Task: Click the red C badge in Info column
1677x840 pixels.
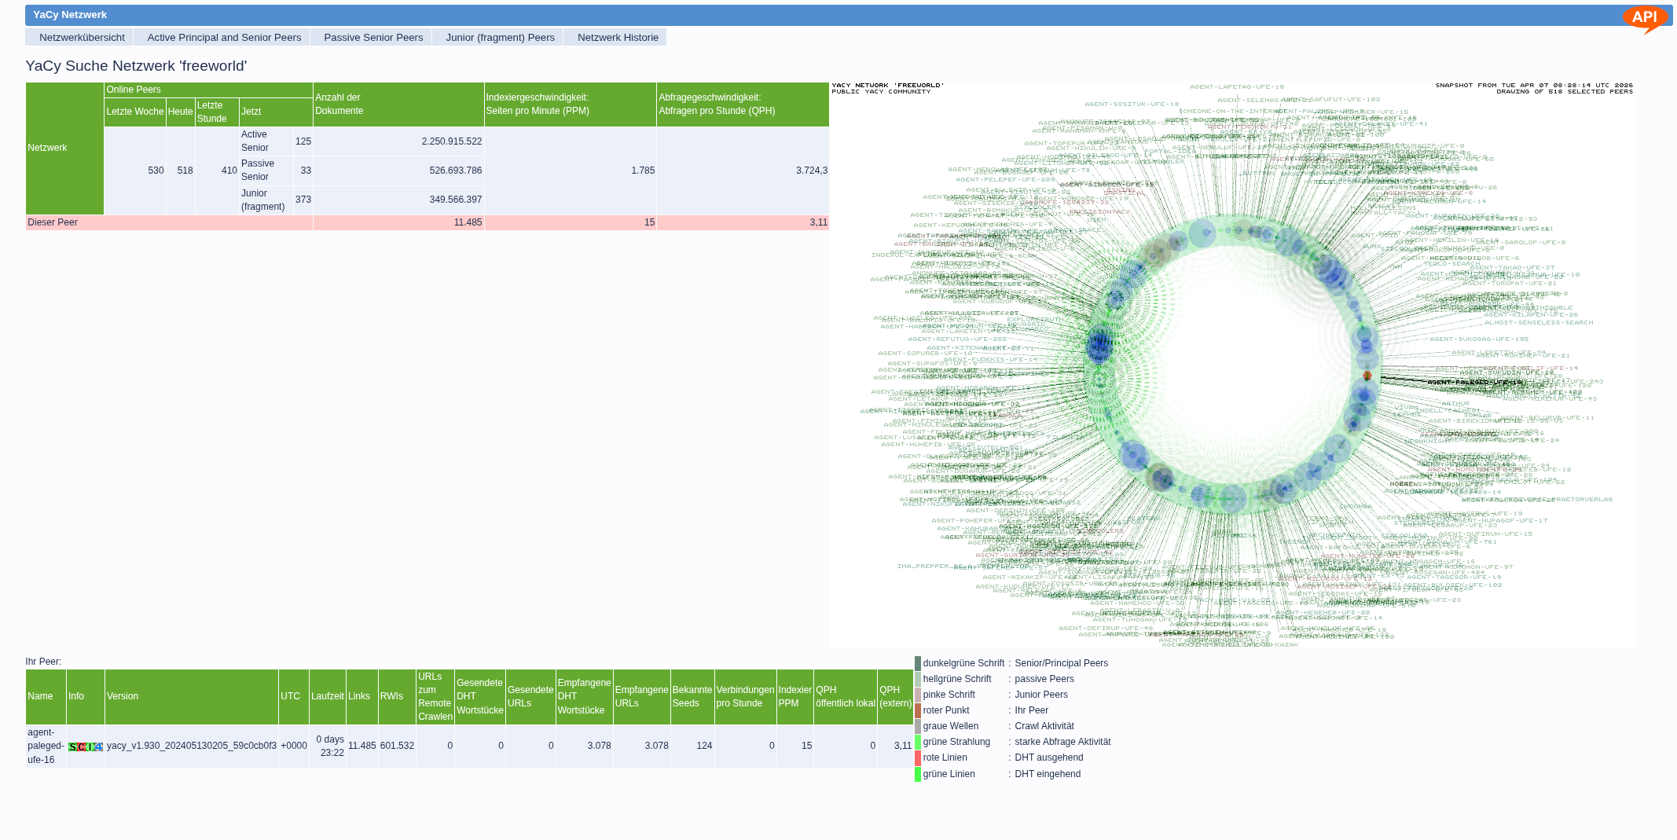Action: click(x=82, y=746)
